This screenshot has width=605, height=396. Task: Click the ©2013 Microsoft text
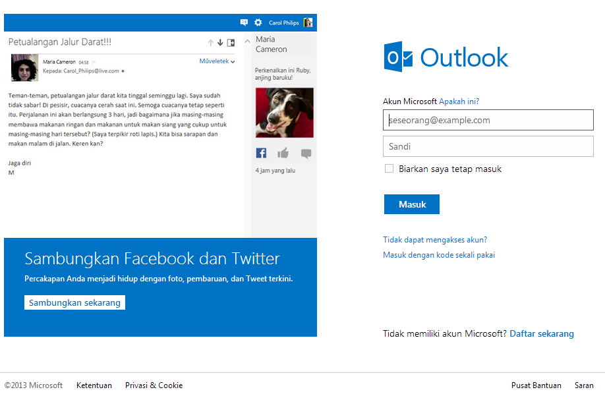click(34, 385)
